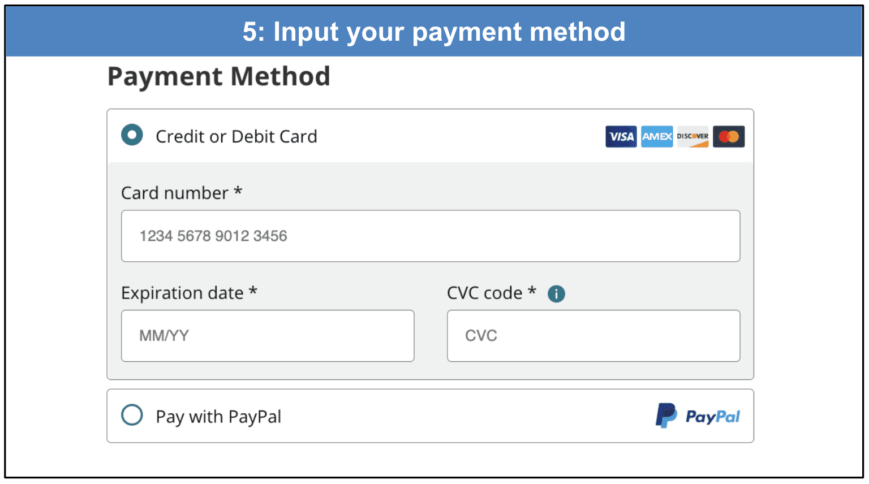Click the "Pay with PayPal" option label
The image size is (869, 484).
click(218, 417)
